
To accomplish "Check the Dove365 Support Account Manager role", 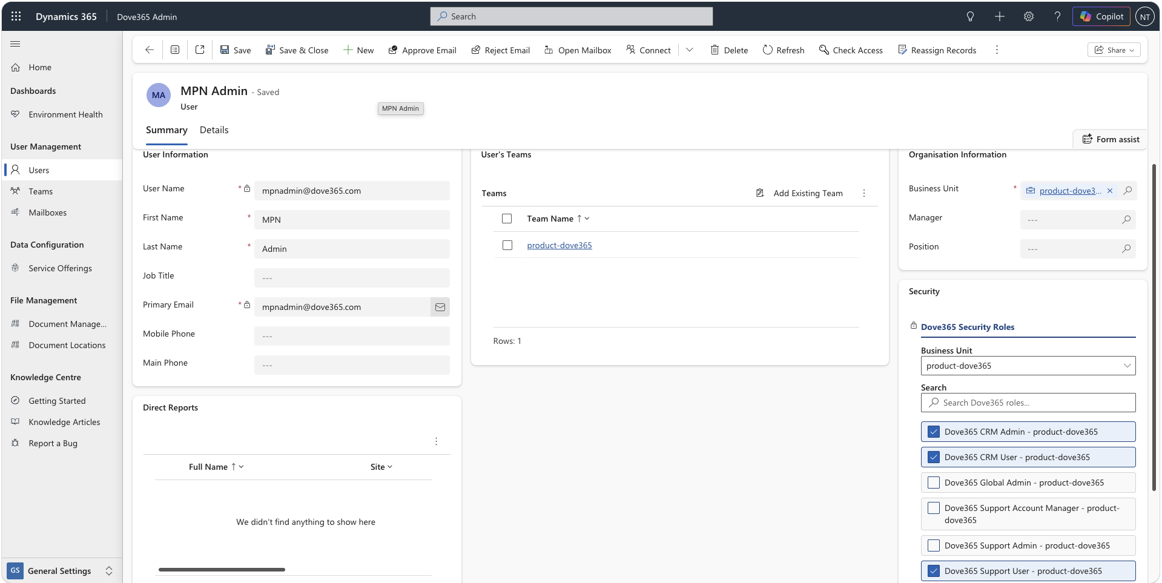I will pyautogui.click(x=934, y=508).
